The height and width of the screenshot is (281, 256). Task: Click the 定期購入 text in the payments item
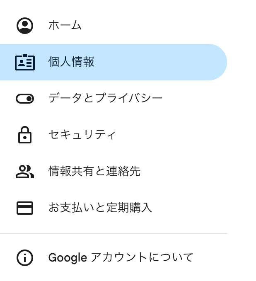[x=129, y=208]
